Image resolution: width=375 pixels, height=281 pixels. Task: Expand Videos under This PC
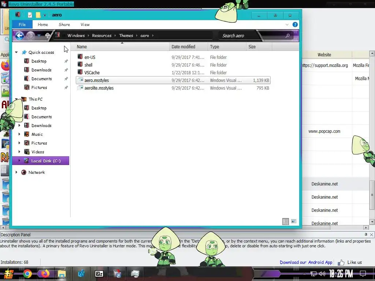(x=19, y=152)
